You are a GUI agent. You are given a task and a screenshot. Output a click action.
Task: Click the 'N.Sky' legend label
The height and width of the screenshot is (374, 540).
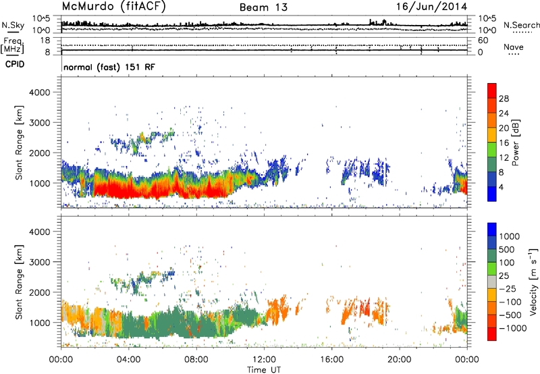tap(13, 25)
